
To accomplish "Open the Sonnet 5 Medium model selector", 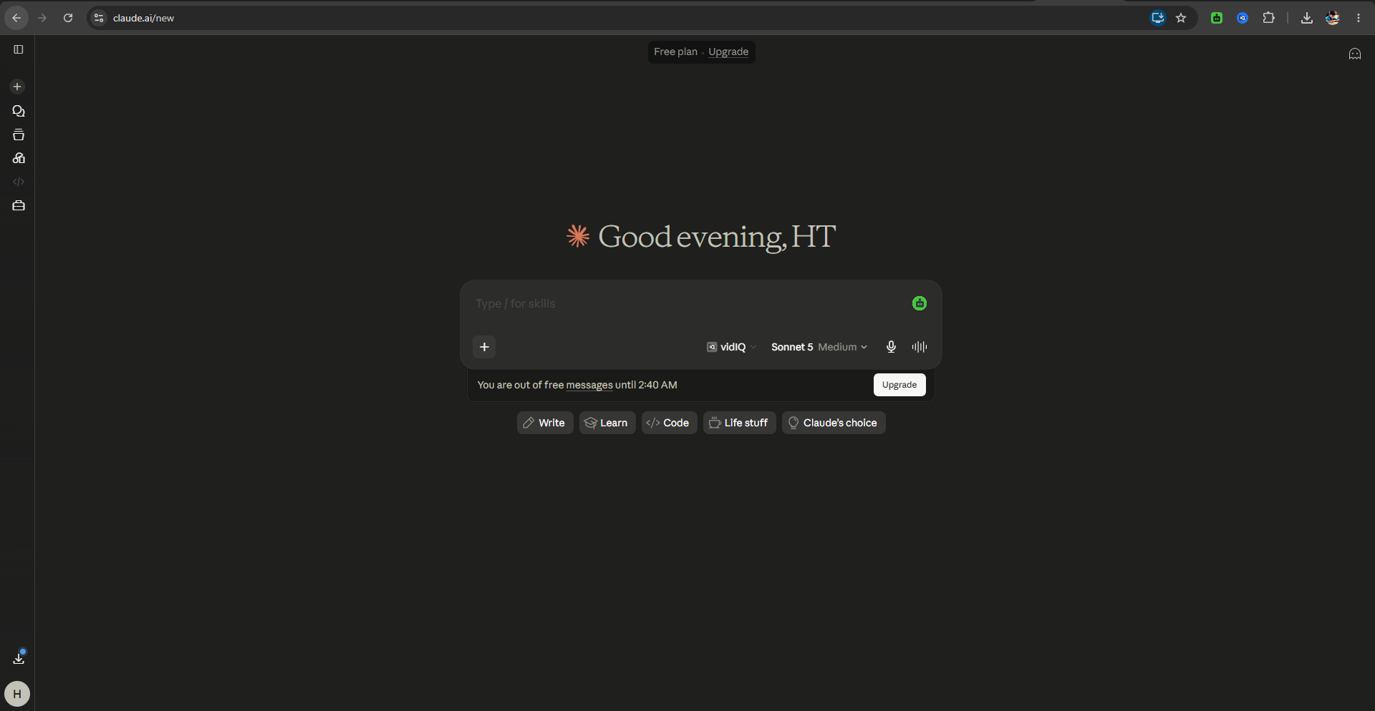I will click(819, 347).
